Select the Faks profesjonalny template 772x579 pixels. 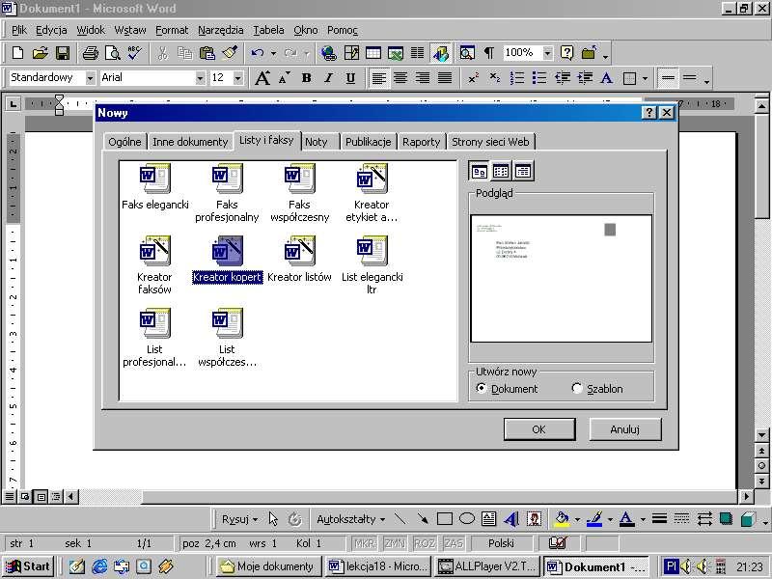227,193
